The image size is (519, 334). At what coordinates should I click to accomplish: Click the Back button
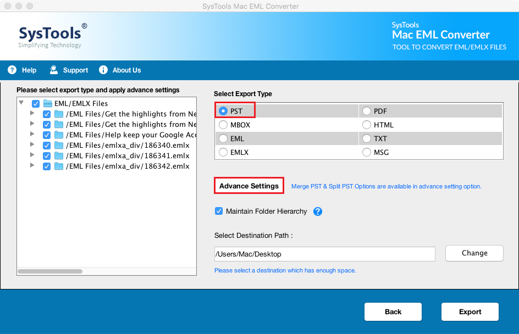[393, 311]
